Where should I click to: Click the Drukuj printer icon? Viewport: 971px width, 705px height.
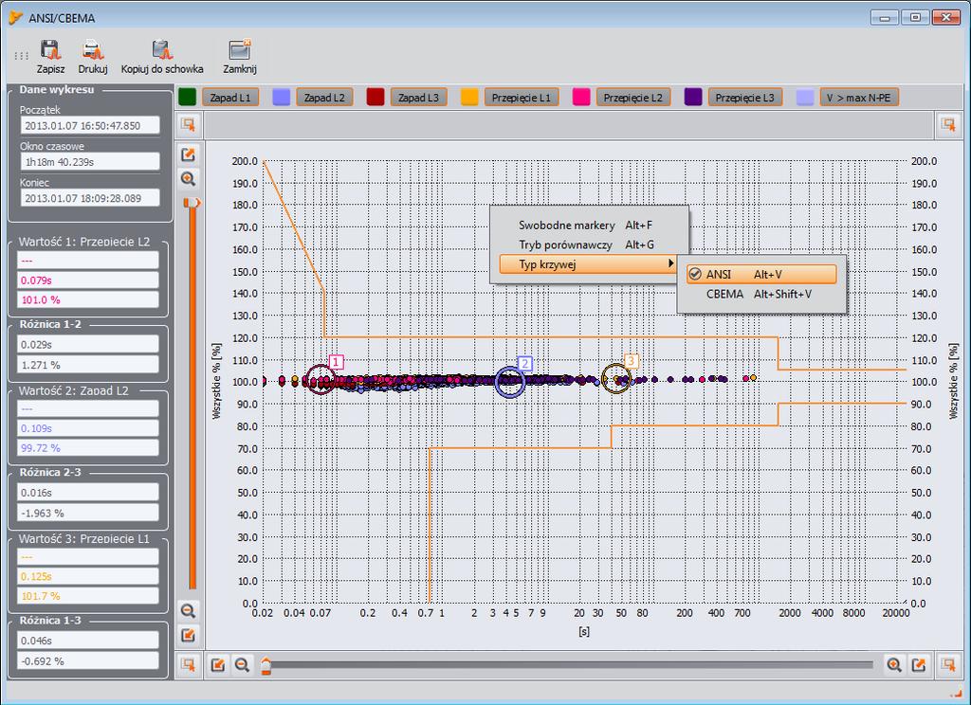93,49
